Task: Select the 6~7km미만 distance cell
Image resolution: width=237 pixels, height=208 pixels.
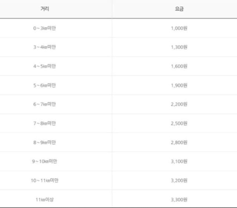Action: tap(44, 104)
